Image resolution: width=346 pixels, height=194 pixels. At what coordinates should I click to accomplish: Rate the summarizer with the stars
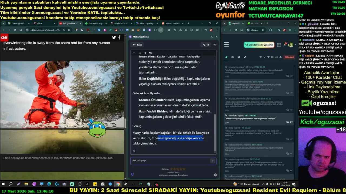(178, 169)
